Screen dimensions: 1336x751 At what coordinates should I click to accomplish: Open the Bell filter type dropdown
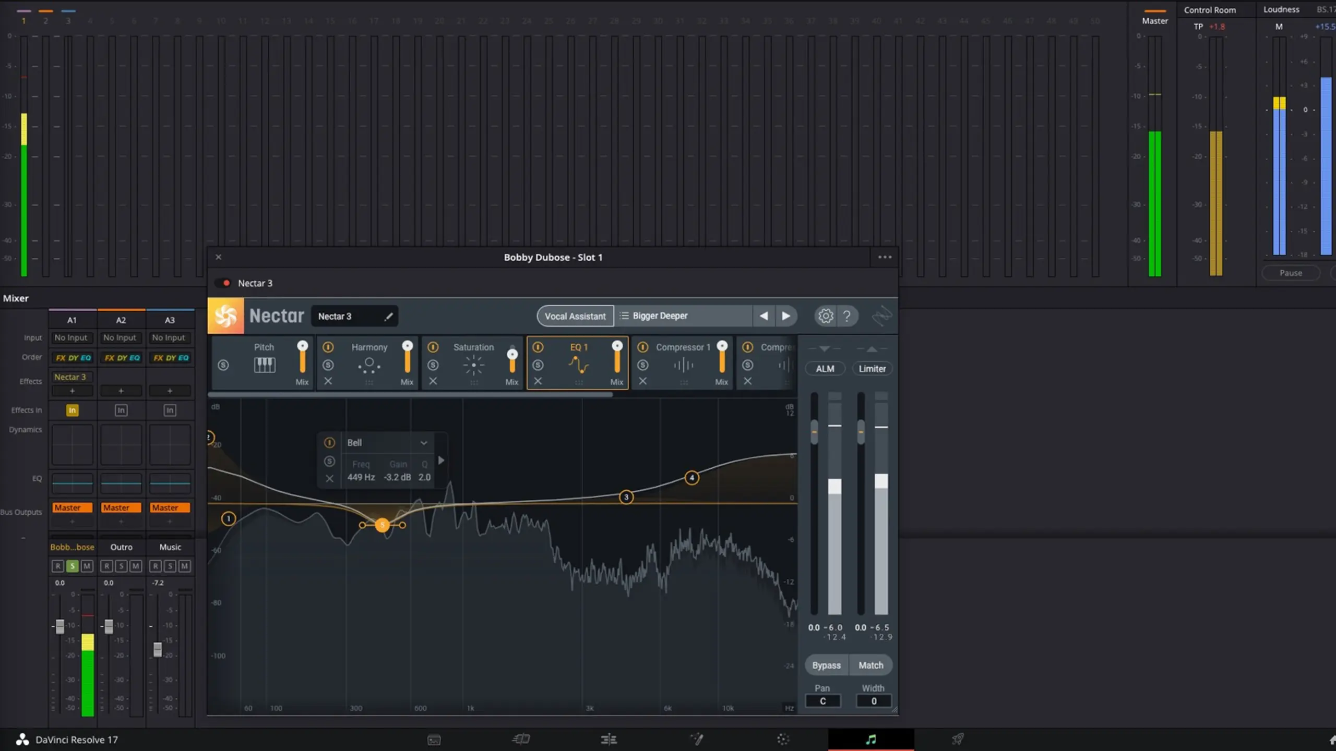point(387,443)
